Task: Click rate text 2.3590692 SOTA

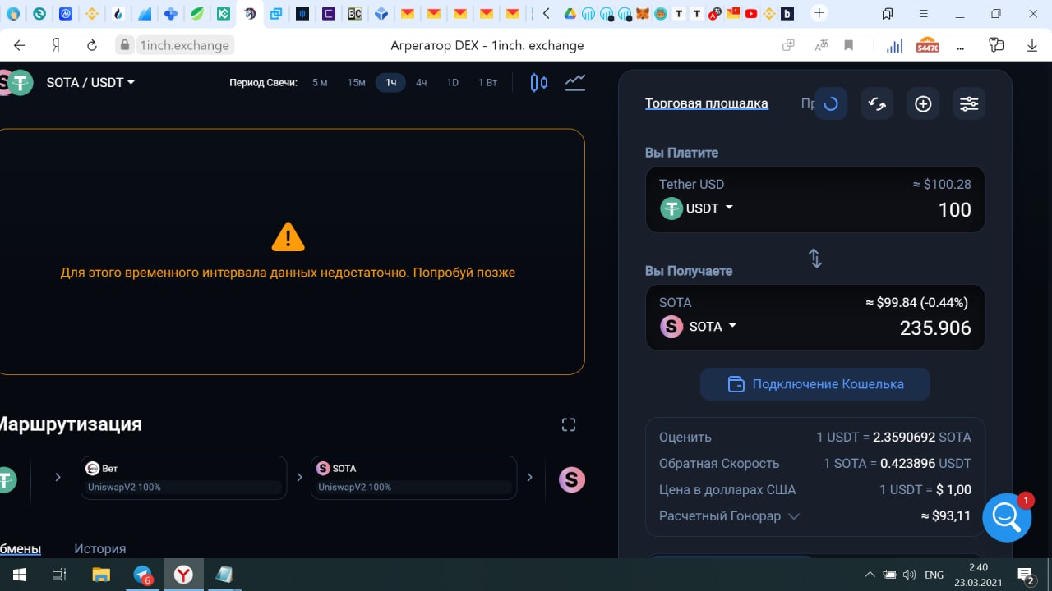Action: (922, 438)
